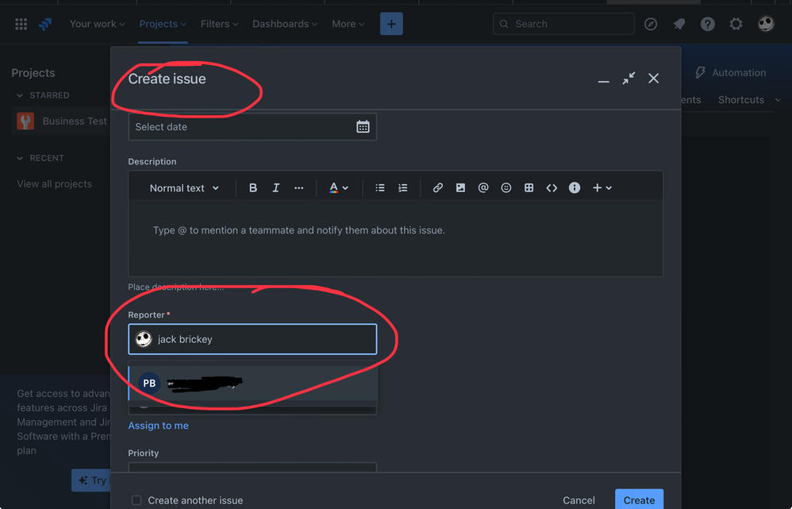Open Automation in background page

pos(730,73)
